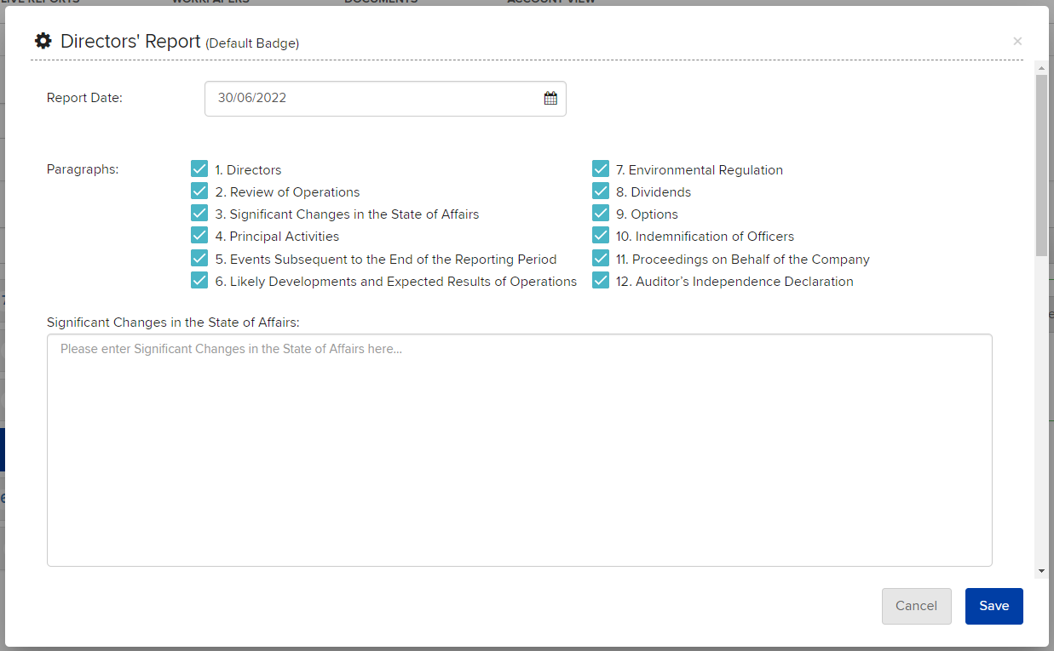Toggle 7. Environmental Regulation checkbox

click(x=601, y=168)
